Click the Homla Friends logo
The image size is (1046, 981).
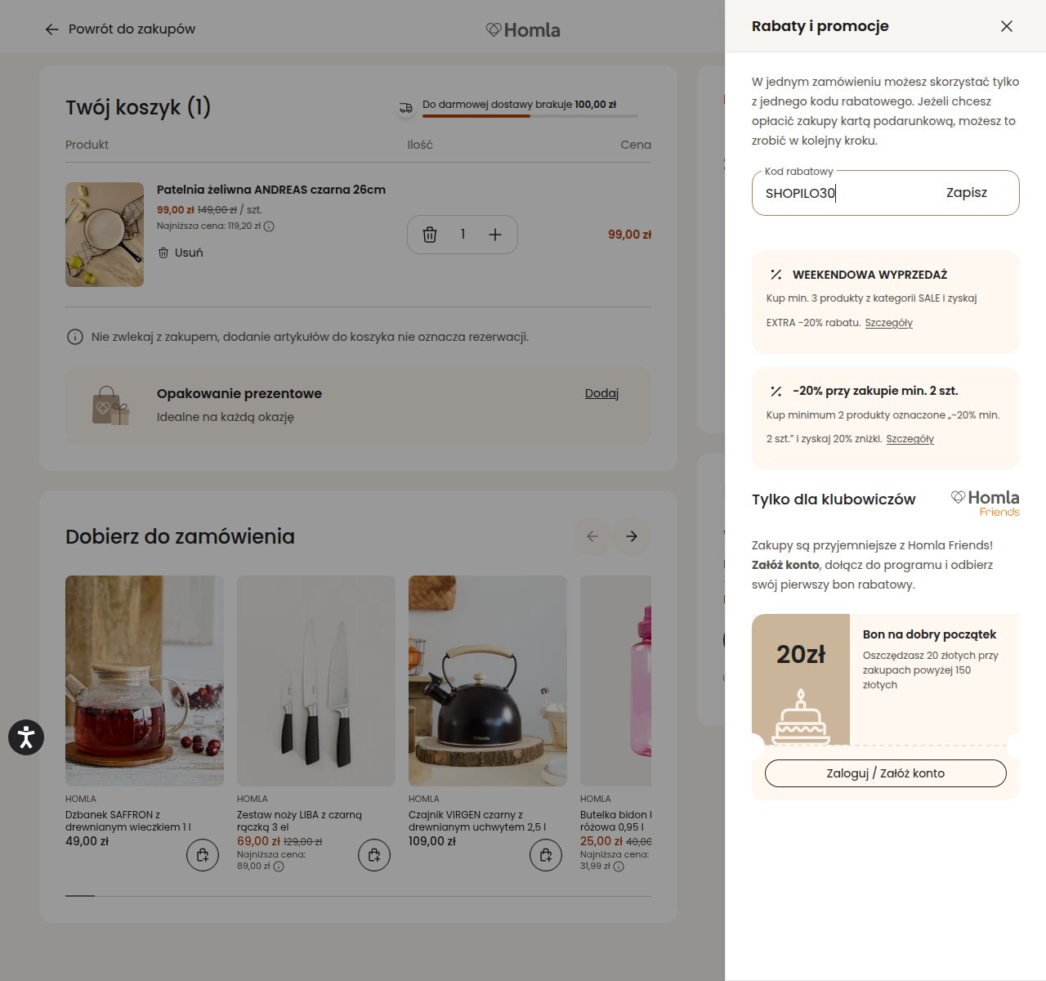pyautogui.click(x=986, y=503)
